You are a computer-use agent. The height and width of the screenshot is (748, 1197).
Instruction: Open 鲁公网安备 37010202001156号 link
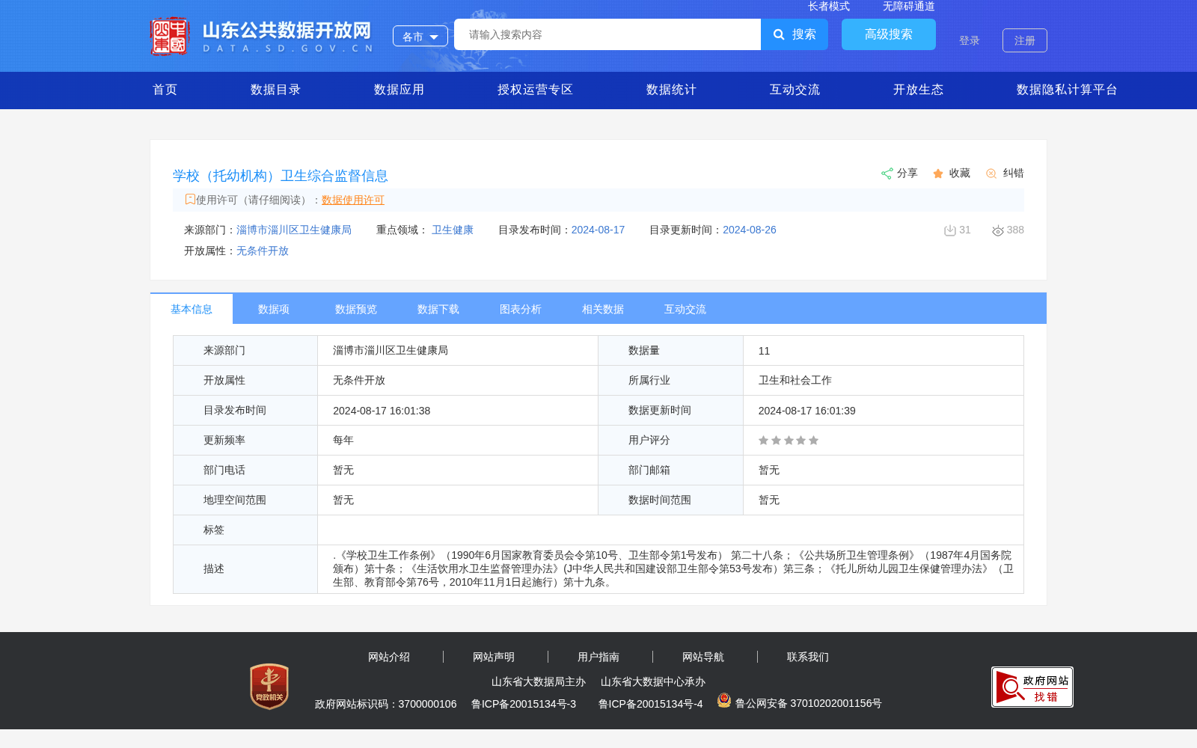point(809,704)
